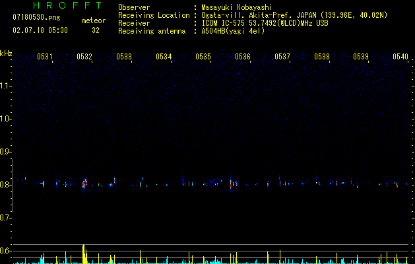
Task: Click the Receiving antenna label
Action: (152, 31)
